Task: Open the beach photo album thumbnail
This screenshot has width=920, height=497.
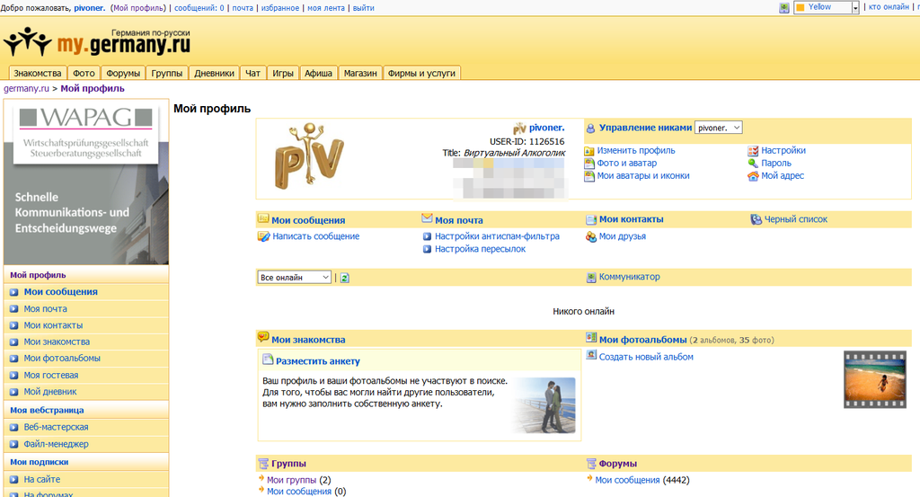Action: (x=874, y=379)
